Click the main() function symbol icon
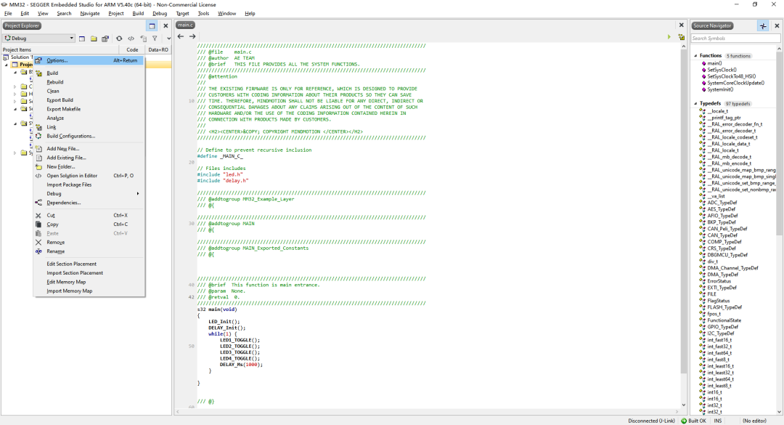 (x=703, y=64)
